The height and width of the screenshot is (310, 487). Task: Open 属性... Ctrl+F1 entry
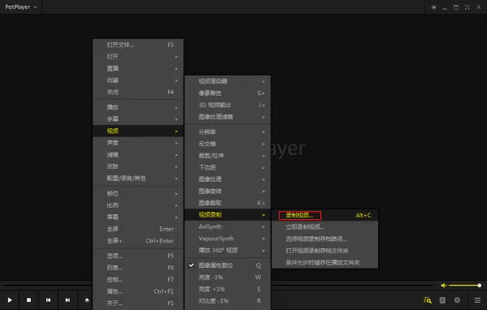point(138,291)
